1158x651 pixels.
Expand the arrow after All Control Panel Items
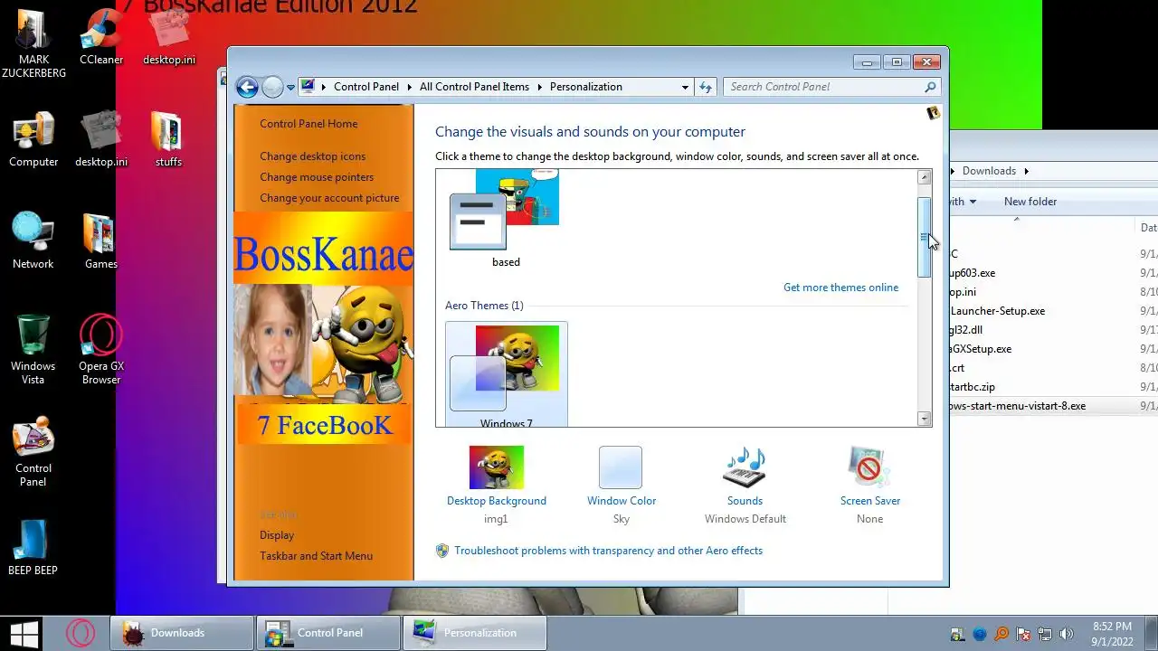point(539,87)
